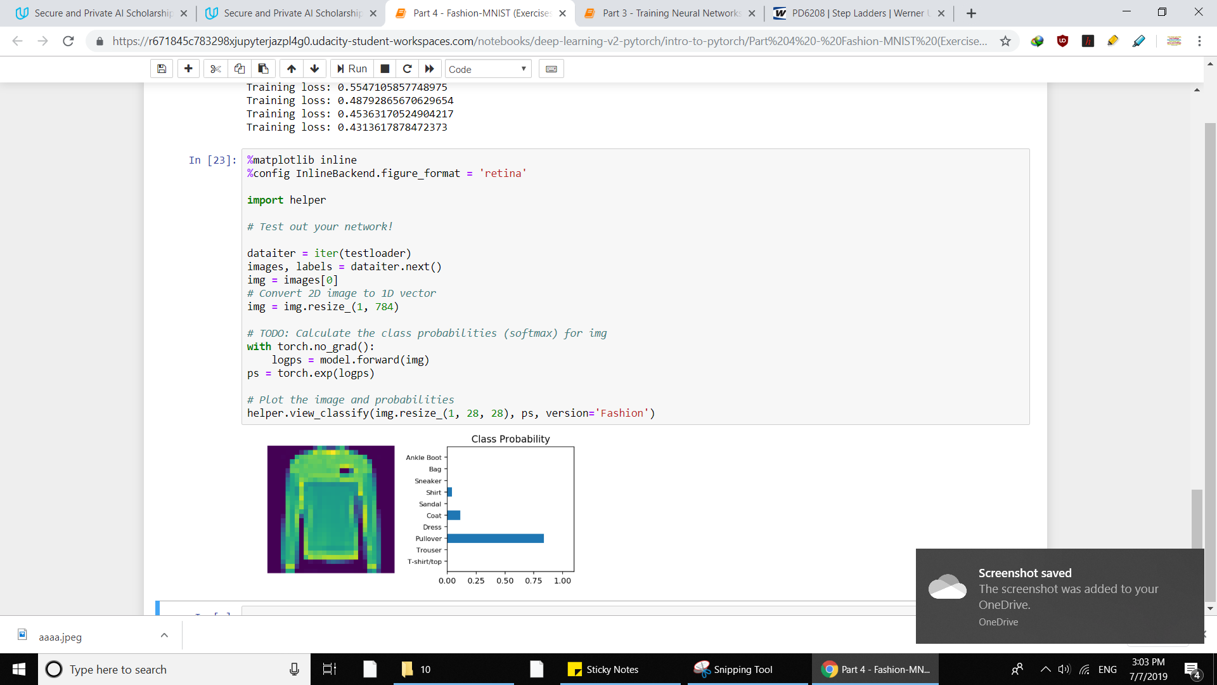Open the command palette keyboard icon

click(551, 68)
